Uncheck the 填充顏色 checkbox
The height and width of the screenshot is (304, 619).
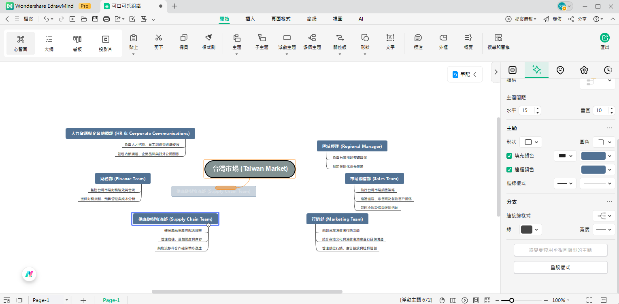pos(510,156)
